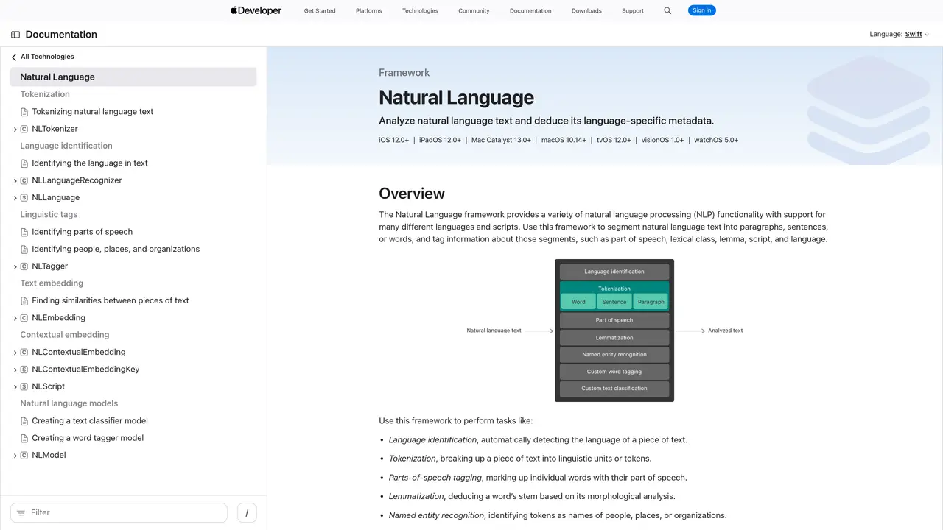Click the framework diagram image
This screenshot has height=530, width=943.
point(605,331)
